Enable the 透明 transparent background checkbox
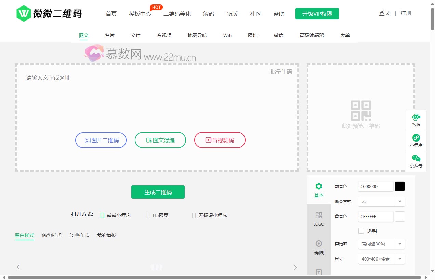Image resolution: width=435 pixels, height=280 pixels. point(361,231)
